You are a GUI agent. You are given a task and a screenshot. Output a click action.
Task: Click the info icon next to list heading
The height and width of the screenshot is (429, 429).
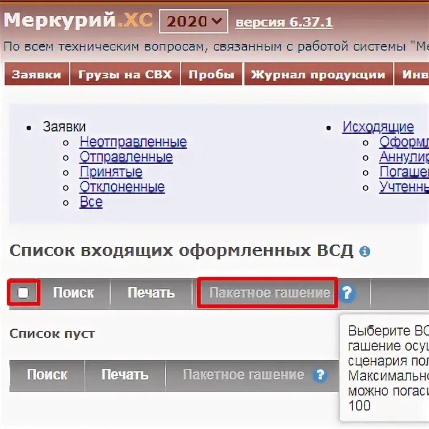(364, 251)
